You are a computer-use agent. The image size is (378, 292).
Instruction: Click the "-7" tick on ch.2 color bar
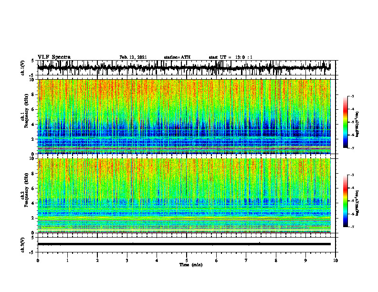tap(352, 227)
